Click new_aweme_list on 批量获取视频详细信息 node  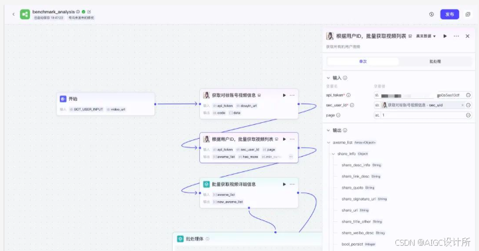[228, 202]
